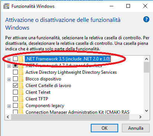Click the folder icon beside Client Telnet
153x136 pixels.
tap(21, 92)
